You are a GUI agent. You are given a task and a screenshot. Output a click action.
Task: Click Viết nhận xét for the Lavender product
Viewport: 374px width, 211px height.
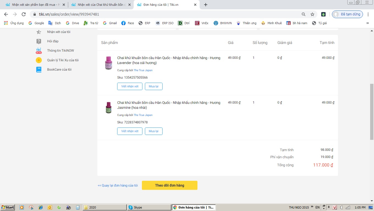pyautogui.click(x=130, y=86)
